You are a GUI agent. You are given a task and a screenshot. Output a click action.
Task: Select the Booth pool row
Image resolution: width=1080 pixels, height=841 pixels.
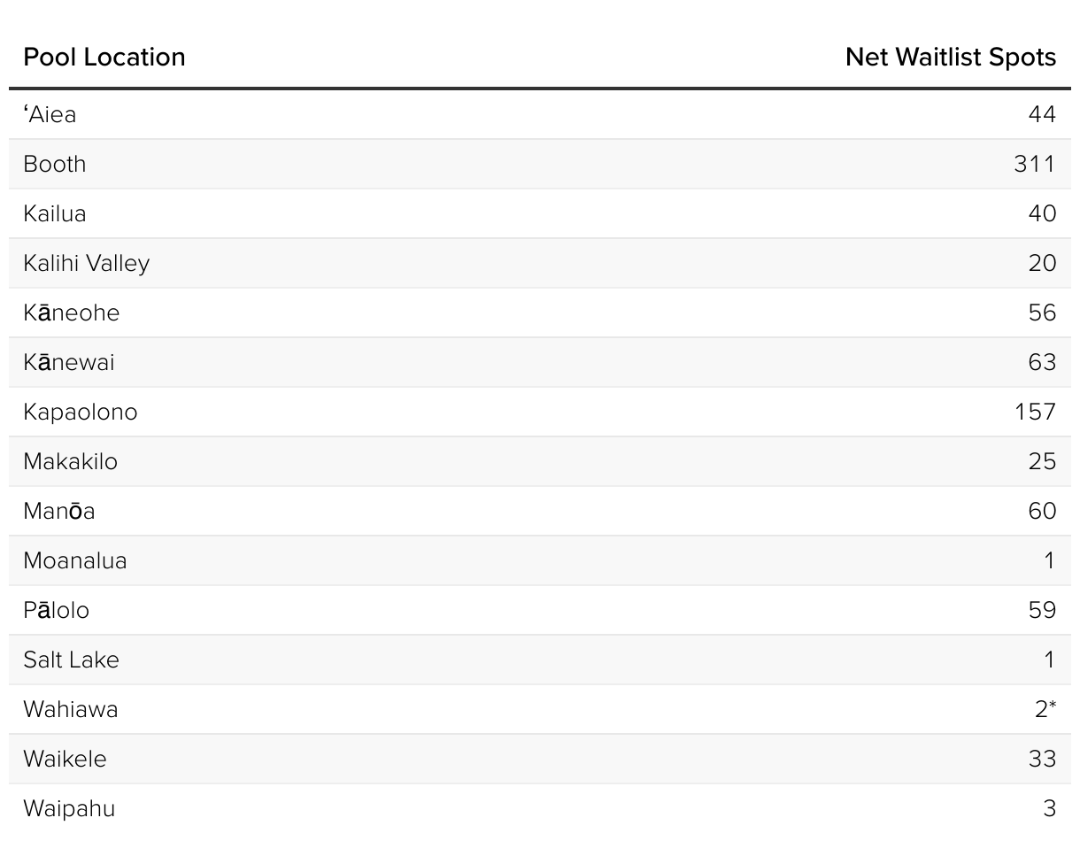(540, 164)
